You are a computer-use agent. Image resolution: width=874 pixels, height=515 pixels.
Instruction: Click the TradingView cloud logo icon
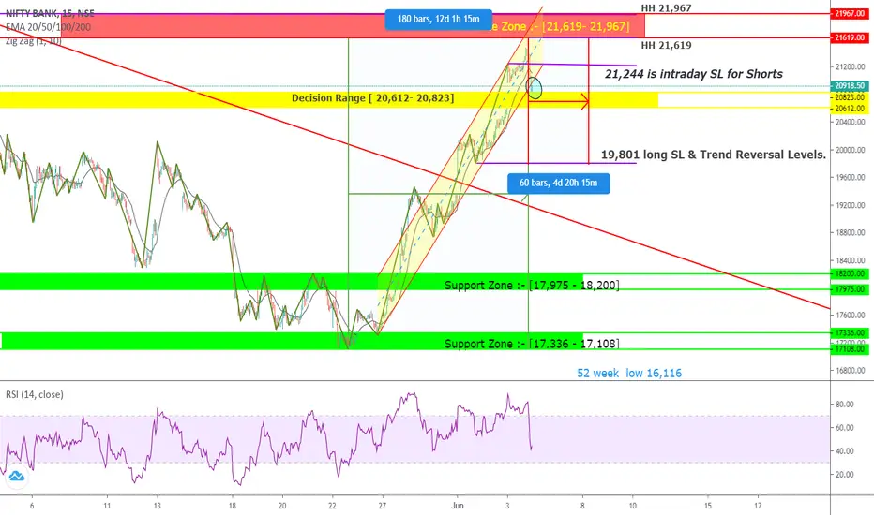tap(16, 477)
